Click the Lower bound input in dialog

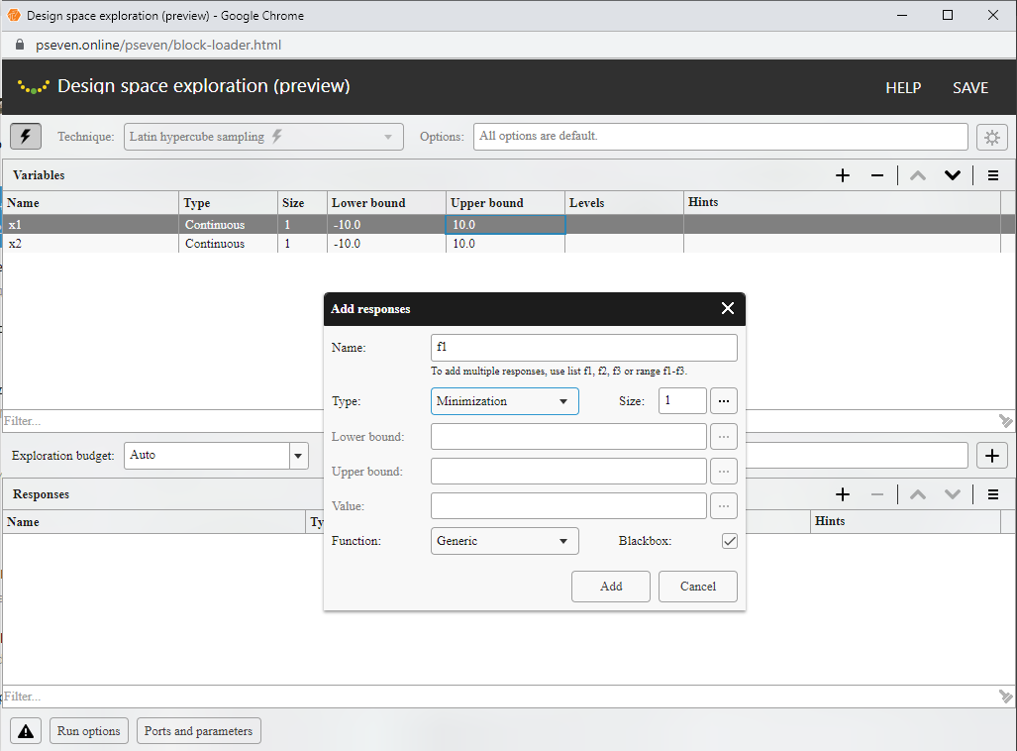568,437
